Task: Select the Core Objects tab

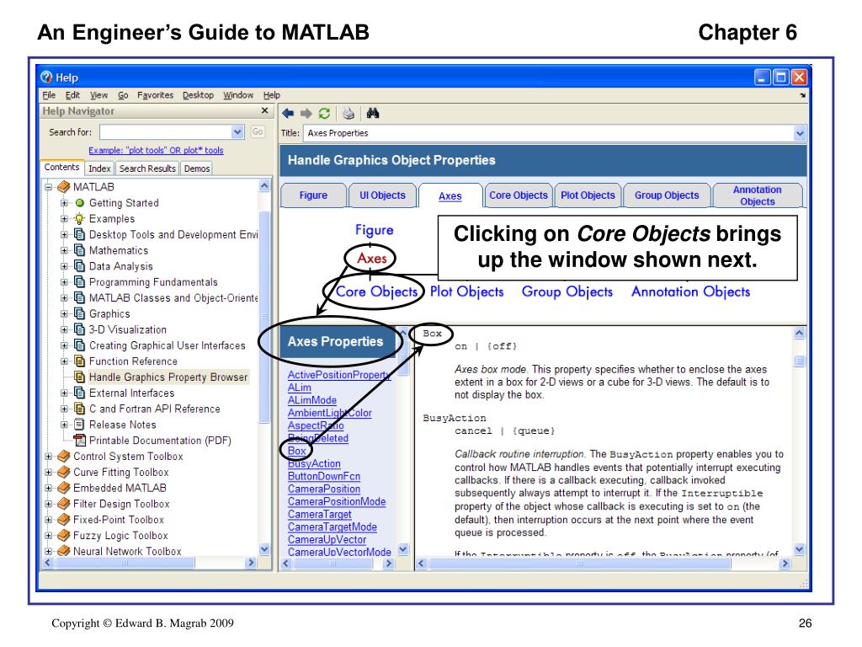Action: (x=519, y=195)
